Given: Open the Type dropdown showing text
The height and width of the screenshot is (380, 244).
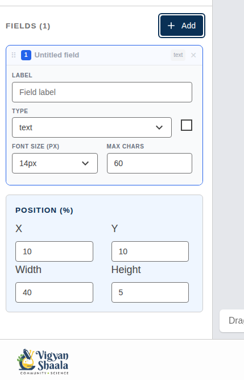Looking at the screenshot, I should (92, 127).
